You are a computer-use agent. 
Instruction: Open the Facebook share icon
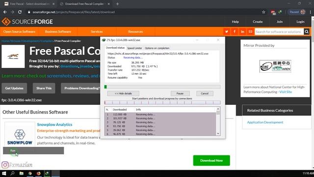[x=235, y=31]
